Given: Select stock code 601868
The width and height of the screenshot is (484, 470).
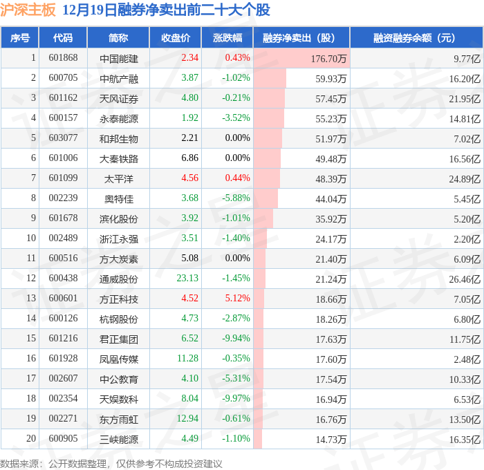Looking at the screenshot, I should (x=64, y=57).
